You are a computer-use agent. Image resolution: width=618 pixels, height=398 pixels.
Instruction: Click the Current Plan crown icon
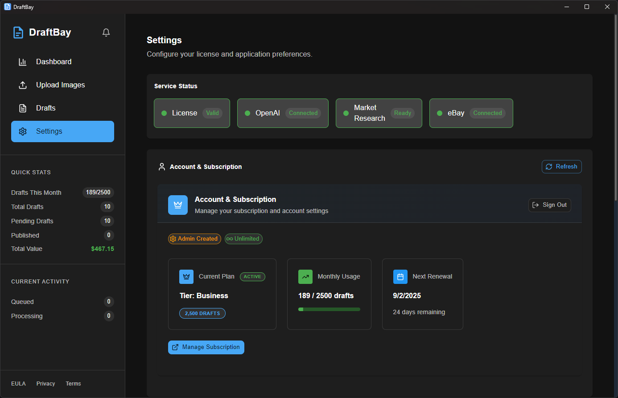(186, 277)
